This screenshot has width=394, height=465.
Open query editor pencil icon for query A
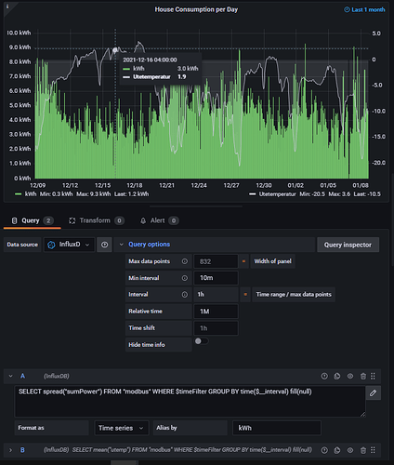373,392
